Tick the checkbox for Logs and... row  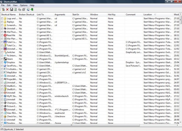(x=2, y=18)
